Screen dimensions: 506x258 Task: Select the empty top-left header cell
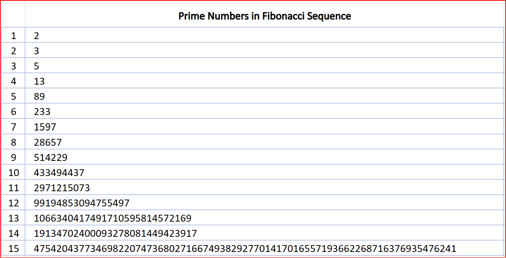click(13, 15)
